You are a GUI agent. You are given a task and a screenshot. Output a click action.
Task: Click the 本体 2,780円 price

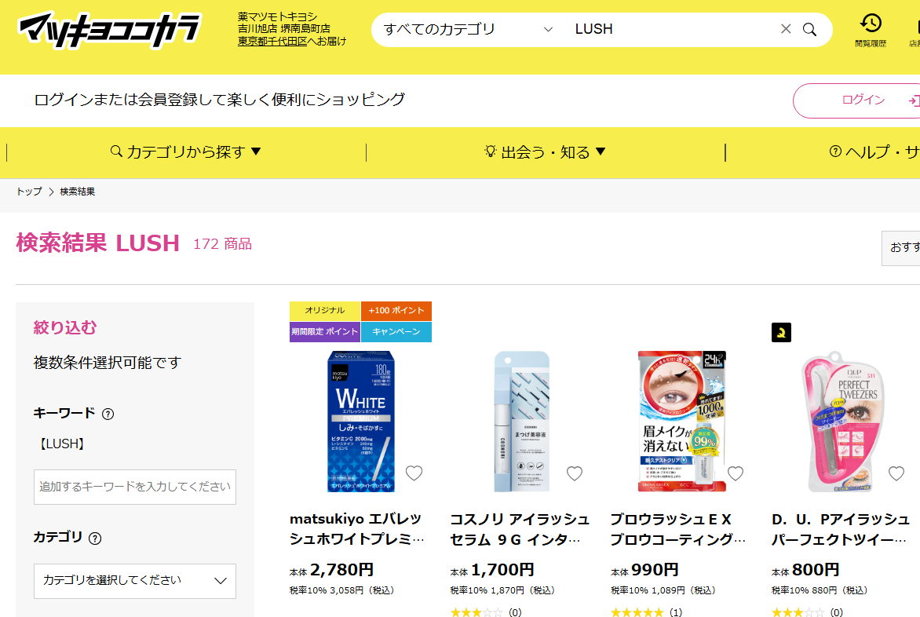(x=331, y=570)
